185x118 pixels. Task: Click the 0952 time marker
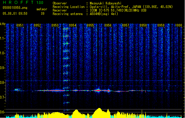tap(37, 25)
